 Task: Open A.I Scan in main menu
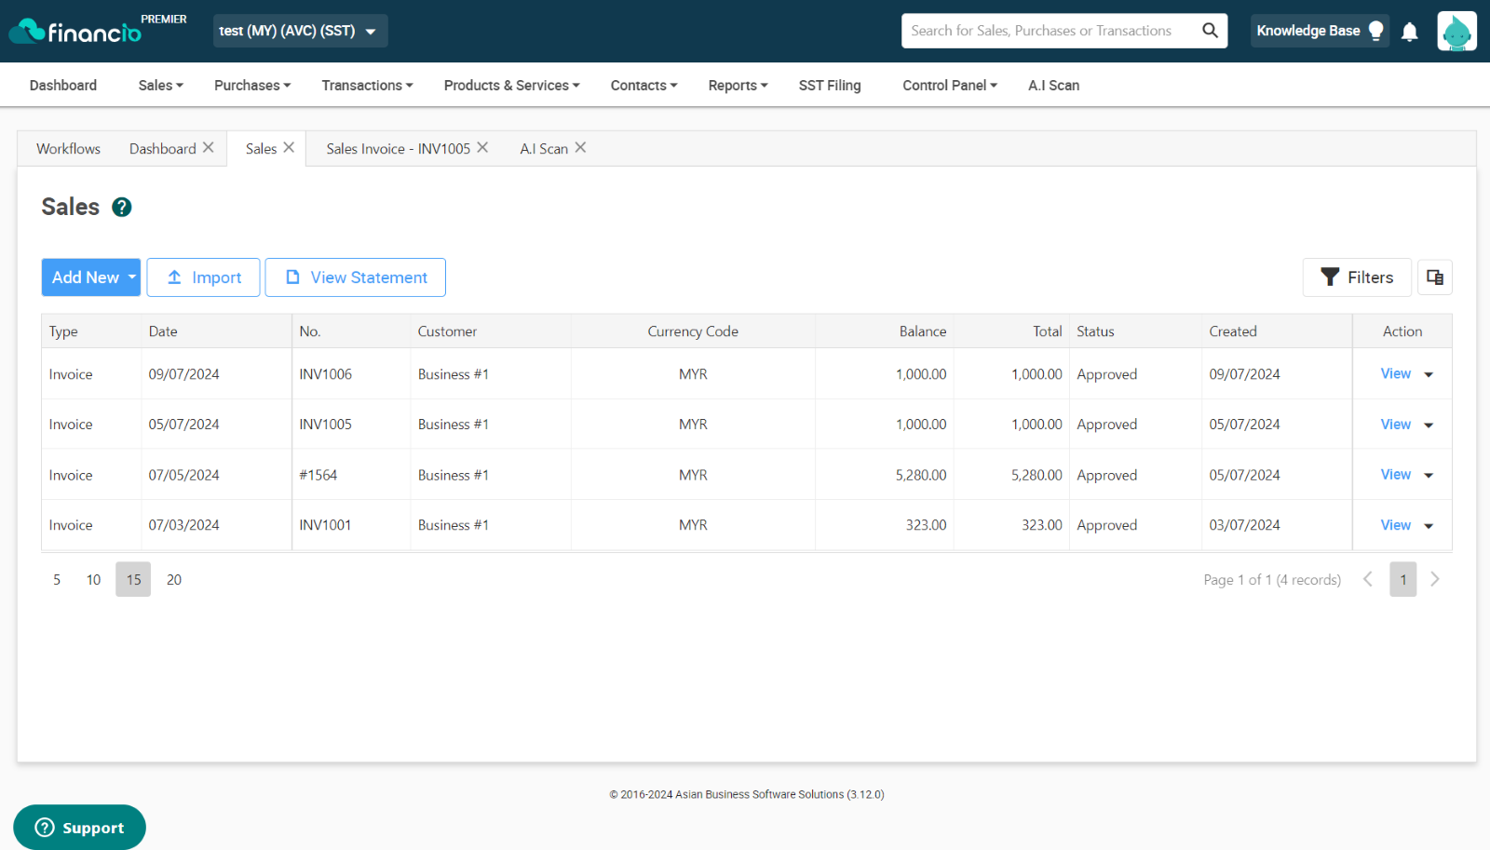1053,85
